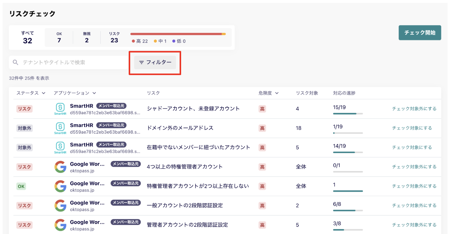Click the 6/8 progress value
Image resolution: width=452 pixels, height=234 pixels.
[x=337, y=204]
